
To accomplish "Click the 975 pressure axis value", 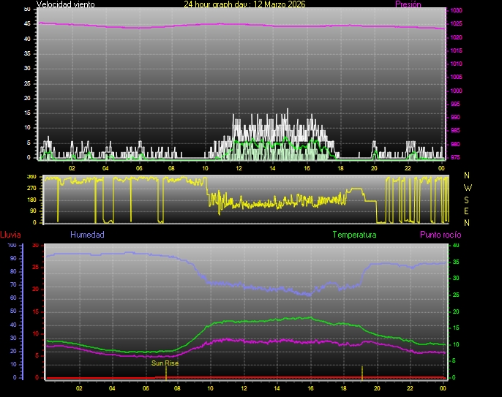I will [x=456, y=157].
